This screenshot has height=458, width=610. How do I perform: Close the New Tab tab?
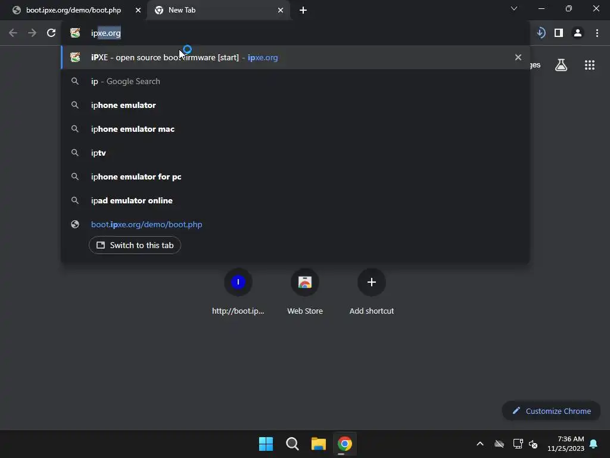(x=281, y=10)
